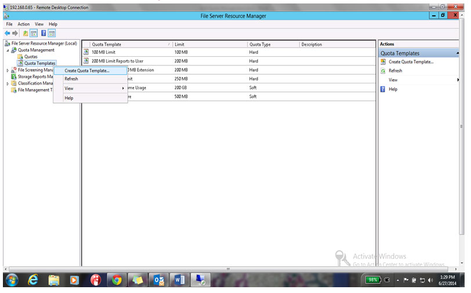
Task: Click the Up one level toolbar icon
Action: click(26, 33)
